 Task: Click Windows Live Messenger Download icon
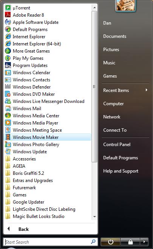(8, 101)
